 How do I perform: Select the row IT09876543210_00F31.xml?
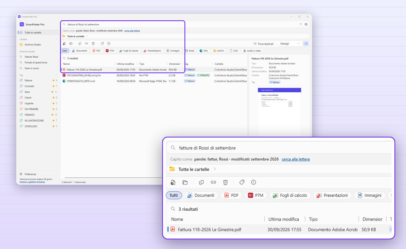click(154, 81)
